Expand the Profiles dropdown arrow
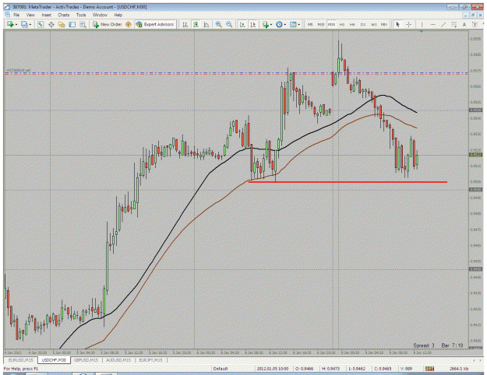The height and width of the screenshot is (375, 487). pyautogui.click(x=30, y=24)
